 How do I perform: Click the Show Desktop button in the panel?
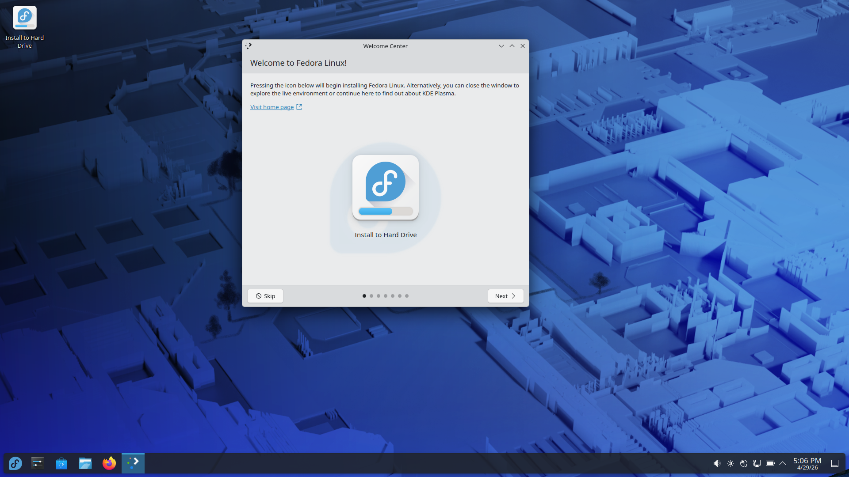click(x=835, y=463)
